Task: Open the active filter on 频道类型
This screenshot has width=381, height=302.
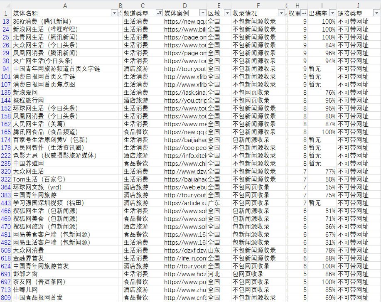Action: (159, 13)
